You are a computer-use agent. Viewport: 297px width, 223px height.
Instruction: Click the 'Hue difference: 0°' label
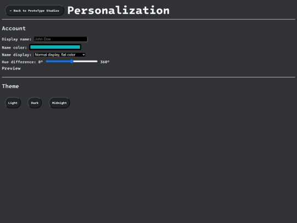(22, 62)
